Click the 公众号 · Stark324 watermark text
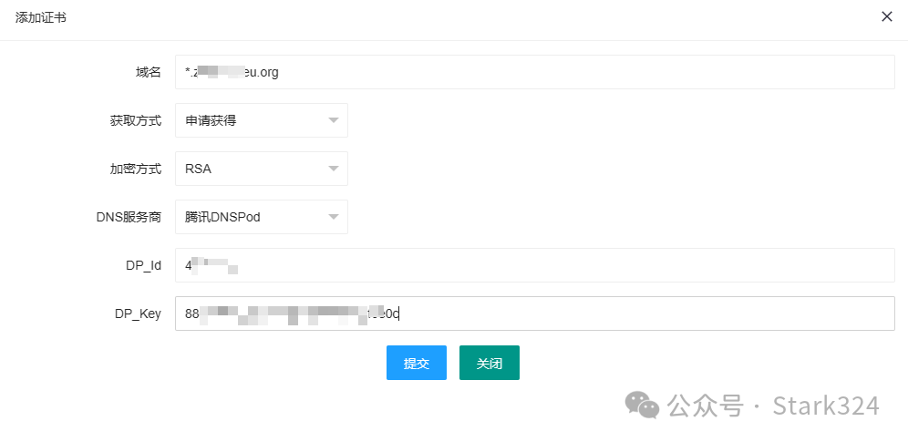This screenshot has height=442, width=908. [x=773, y=406]
